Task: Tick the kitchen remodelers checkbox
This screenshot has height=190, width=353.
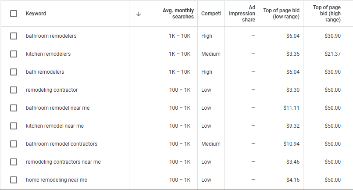Action: [14, 54]
